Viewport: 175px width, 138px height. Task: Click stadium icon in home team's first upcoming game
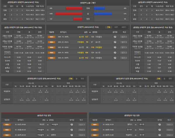(x=72, y=125)
